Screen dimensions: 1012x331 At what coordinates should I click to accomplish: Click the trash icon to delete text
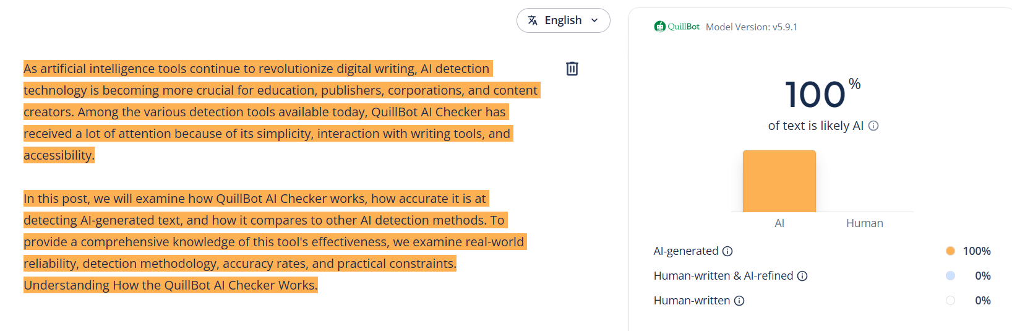(x=572, y=69)
